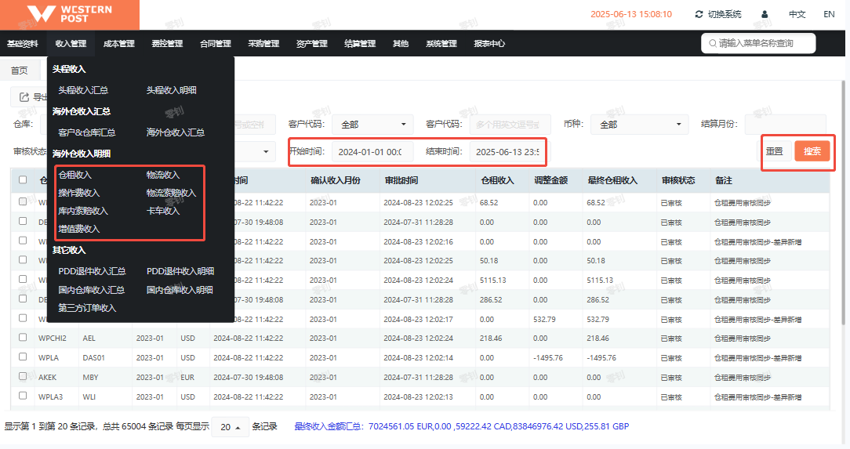
Task: Select 库内索赔收入 menu entry
Action: 83,210
